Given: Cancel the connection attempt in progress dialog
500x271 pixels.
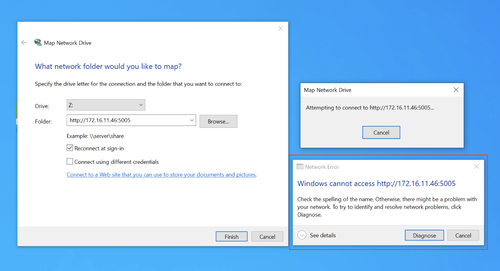Looking at the screenshot, I should pyautogui.click(x=381, y=132).
